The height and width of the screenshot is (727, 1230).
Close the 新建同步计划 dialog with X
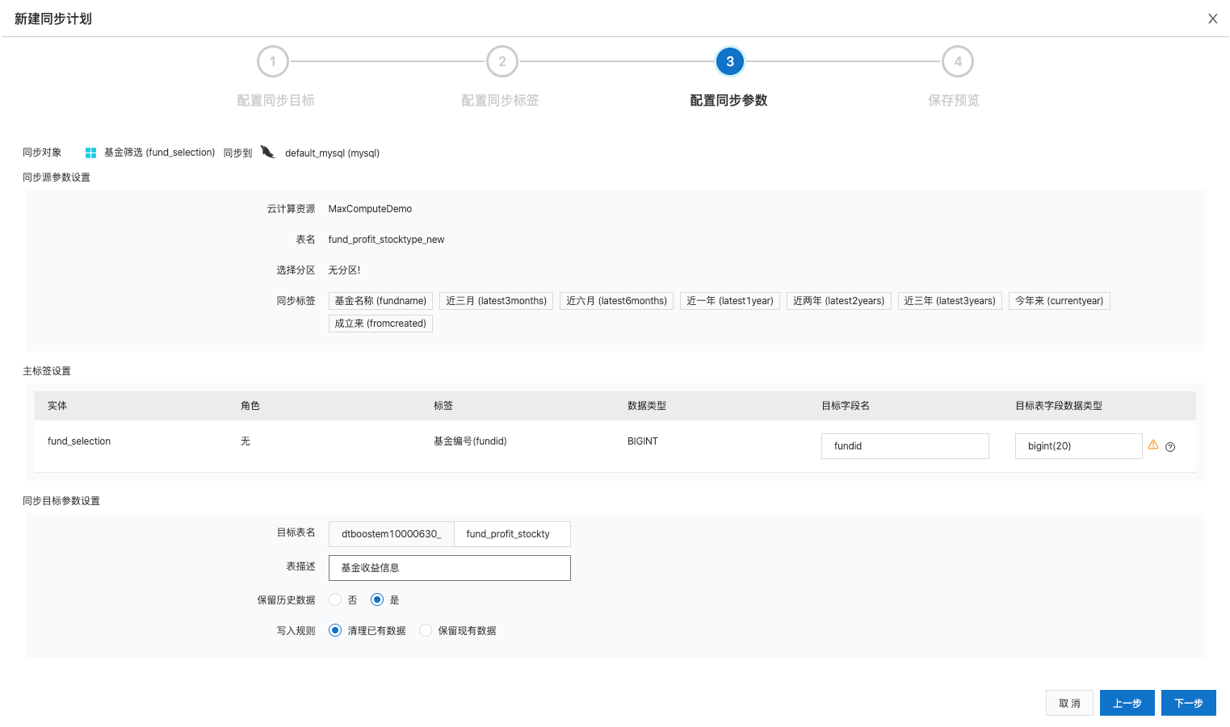(1212, 19)
